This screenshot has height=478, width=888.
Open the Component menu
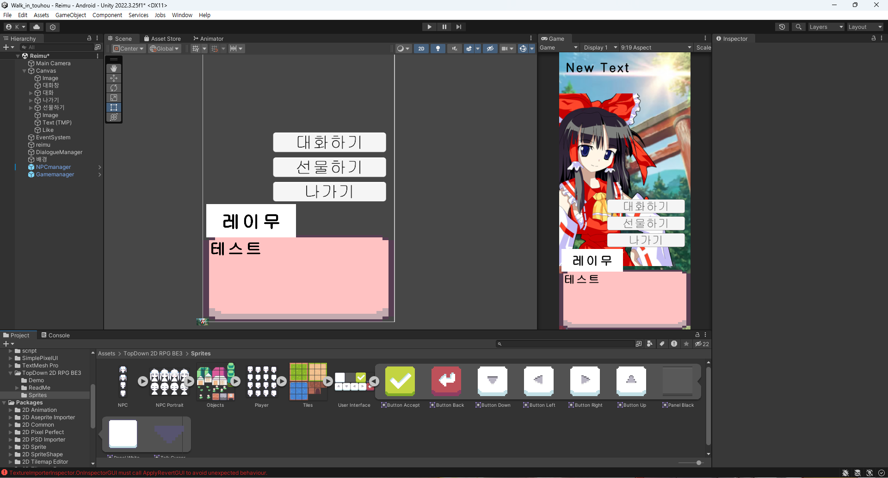[x=107, y=15]
